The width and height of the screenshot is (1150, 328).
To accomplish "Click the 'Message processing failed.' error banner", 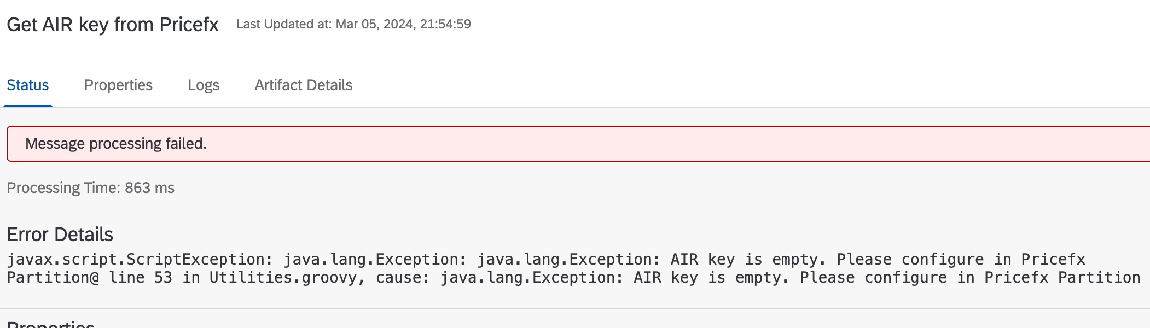I will click(x=116, y=144).
